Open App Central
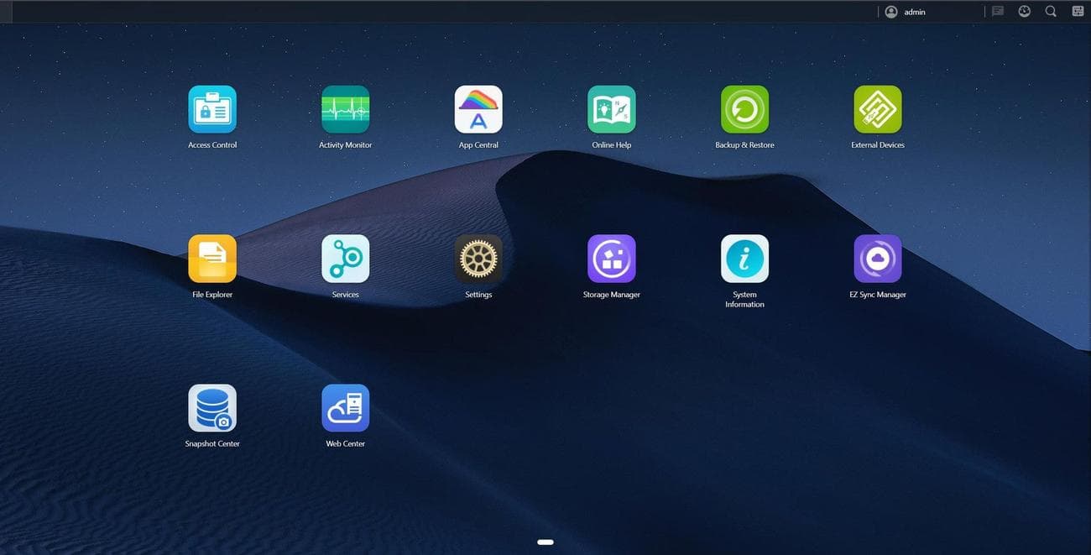1091x555 pixels. point(478,109)
